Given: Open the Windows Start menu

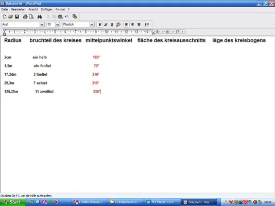Looking at the screenshot, I should (x=13, y=202).
